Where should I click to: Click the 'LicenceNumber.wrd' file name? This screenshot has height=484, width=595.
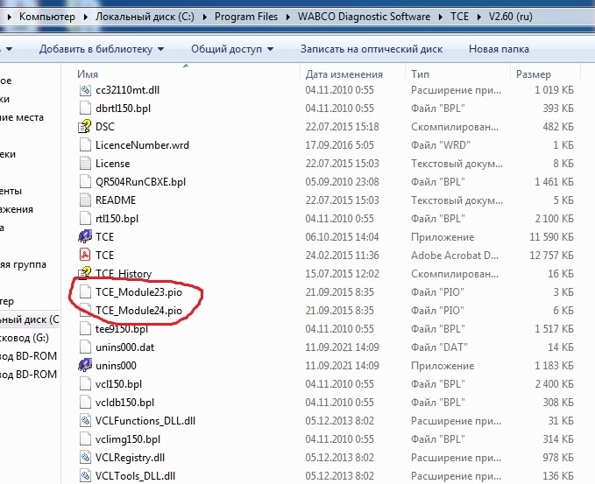point(142,145)
